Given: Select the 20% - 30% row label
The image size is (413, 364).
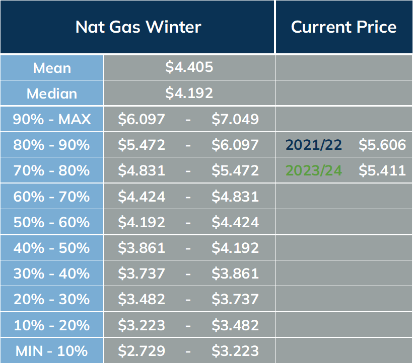Looking at the screenshot, I should 52,299.
